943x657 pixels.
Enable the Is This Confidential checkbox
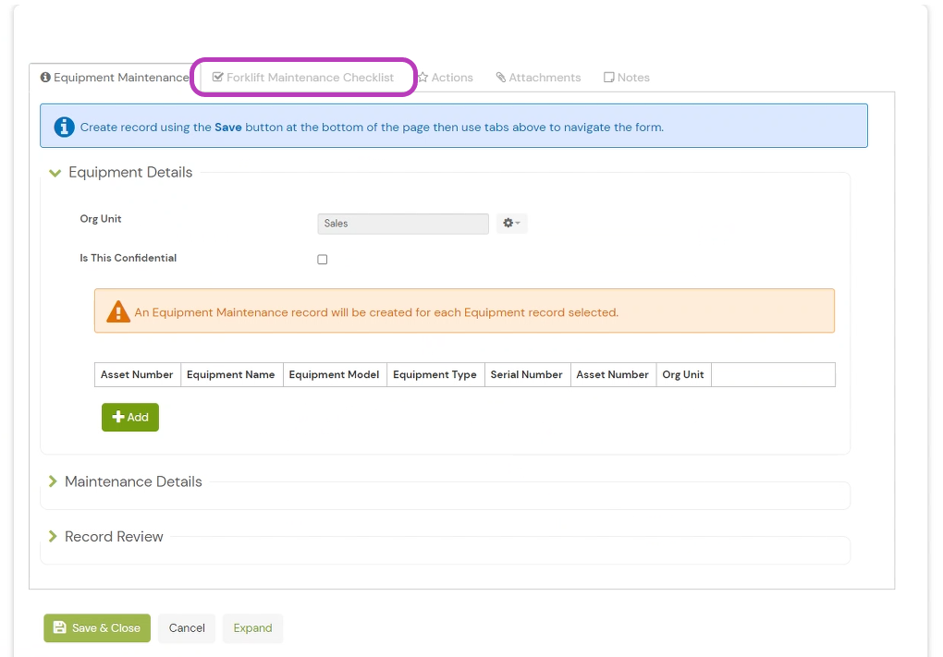click(322, 259)
